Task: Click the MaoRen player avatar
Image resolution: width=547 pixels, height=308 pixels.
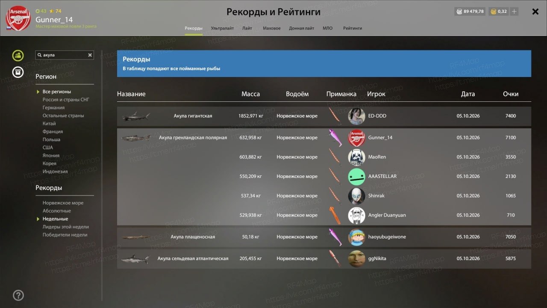Action: (356, 157)
